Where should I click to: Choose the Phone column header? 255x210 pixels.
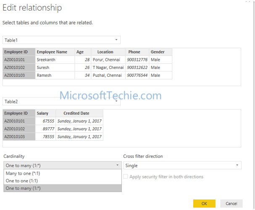pyautogui.click(x=134, y=52)
